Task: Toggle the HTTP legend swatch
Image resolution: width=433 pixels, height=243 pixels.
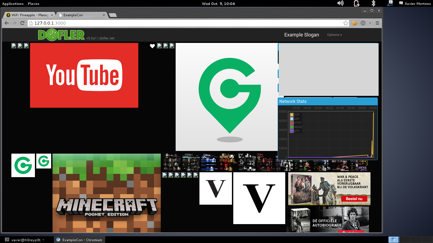Action: [292, 123]
